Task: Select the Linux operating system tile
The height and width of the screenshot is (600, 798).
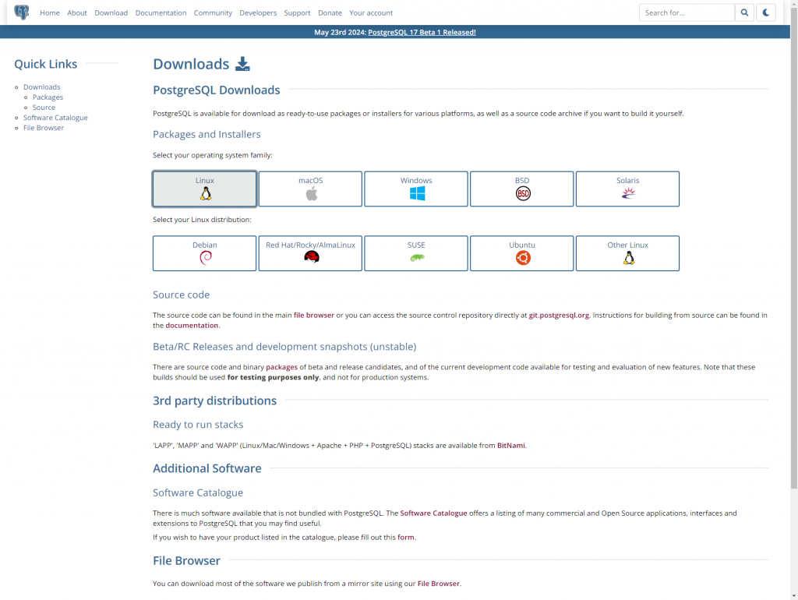Action: pyautogui.click(x=205, y=189)
